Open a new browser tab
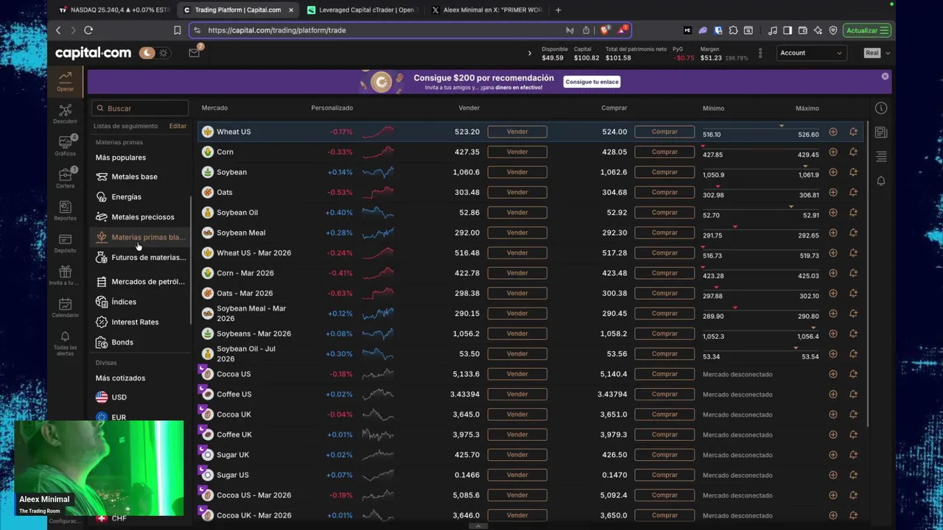 point(558,10)
